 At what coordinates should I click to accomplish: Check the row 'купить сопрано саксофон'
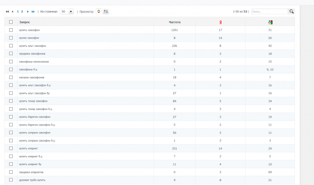[11, 132]
